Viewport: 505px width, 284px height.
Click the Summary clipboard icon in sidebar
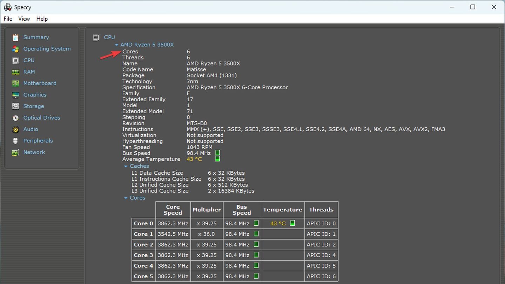pos(15,38)
